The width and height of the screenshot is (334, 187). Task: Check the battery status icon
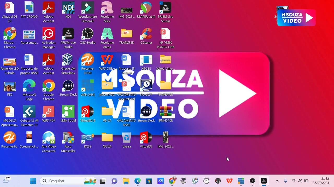click(306, 181)
